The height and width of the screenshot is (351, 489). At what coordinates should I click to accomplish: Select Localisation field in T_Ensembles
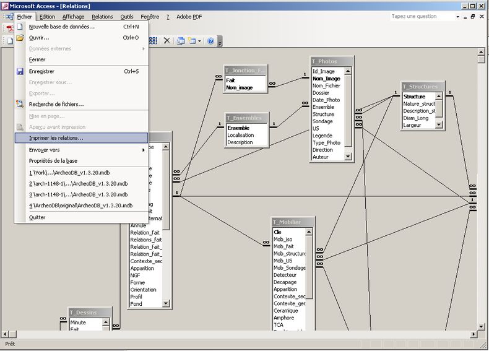pyautogui.click(x=240, y=135)
